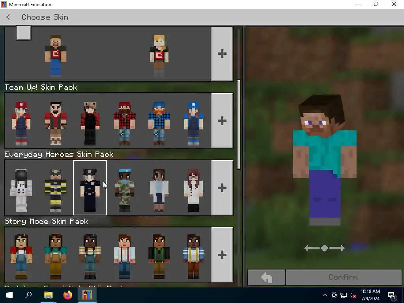
Task: Select Story Mode black jacket green suspenders skin
Action: (159, 256)
